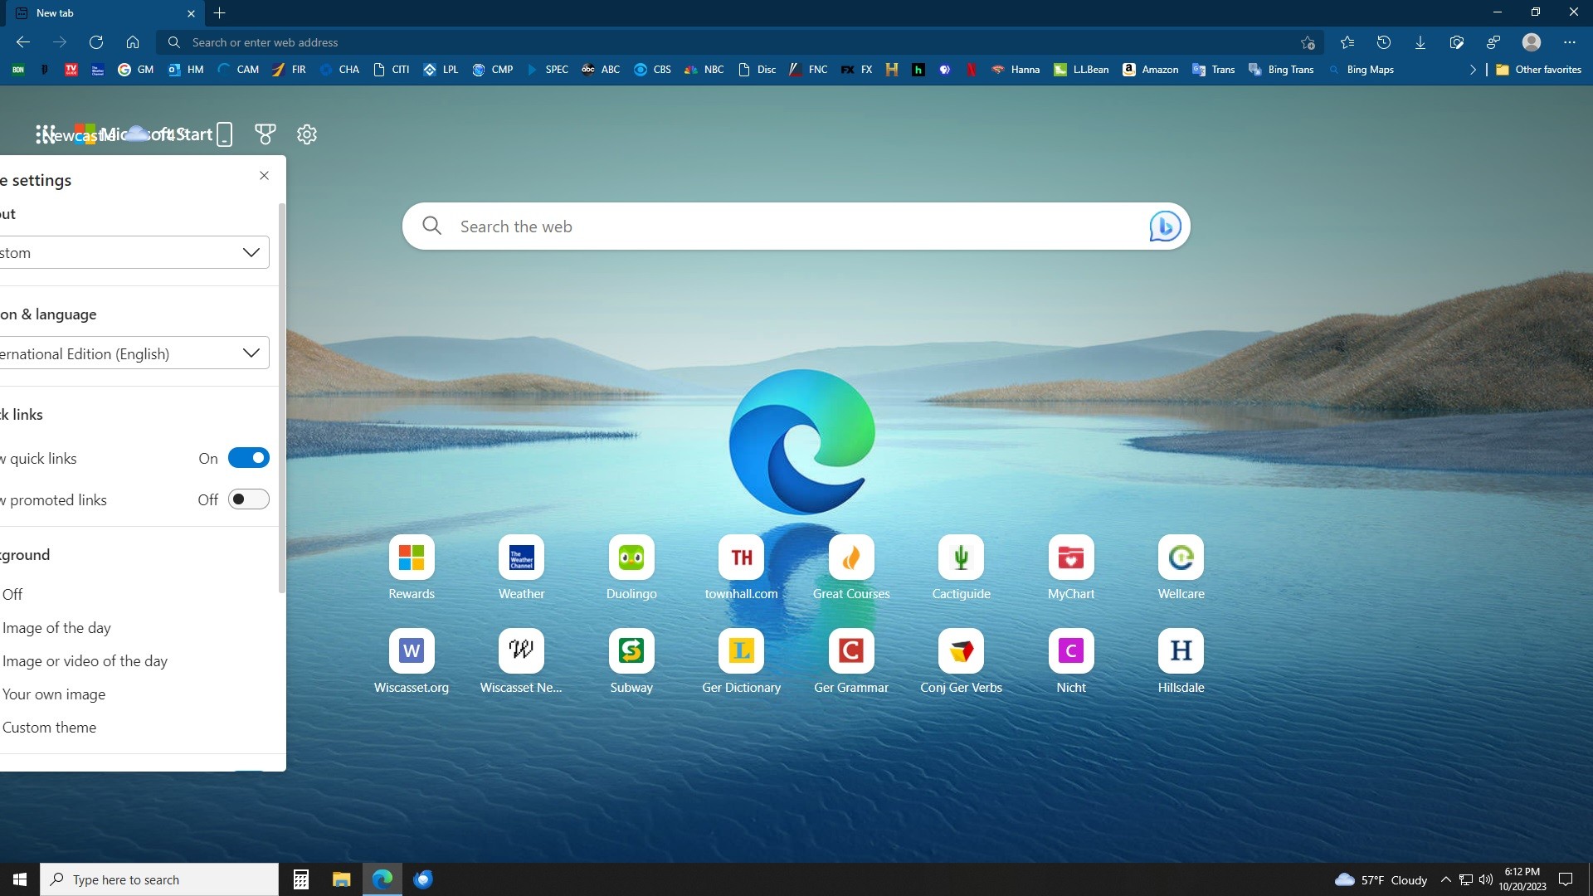Expand the favorites bar overflow chevron
This screenshot has height=896, width=1593.
[1473, 70]
